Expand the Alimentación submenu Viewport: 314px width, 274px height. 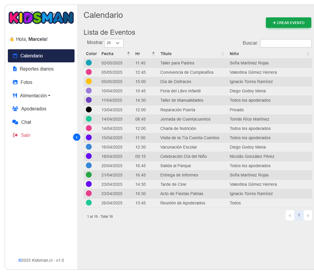click(x=35, y=95)
